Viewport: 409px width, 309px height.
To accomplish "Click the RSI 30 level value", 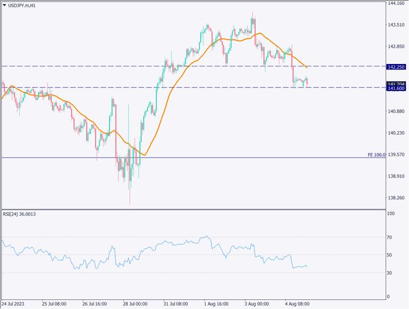I will 390,273.
